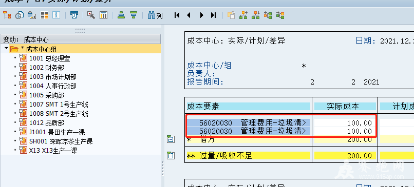Select 1005 采购部 cost center
This screenshot has width=414, height=187.
(47, 95)
